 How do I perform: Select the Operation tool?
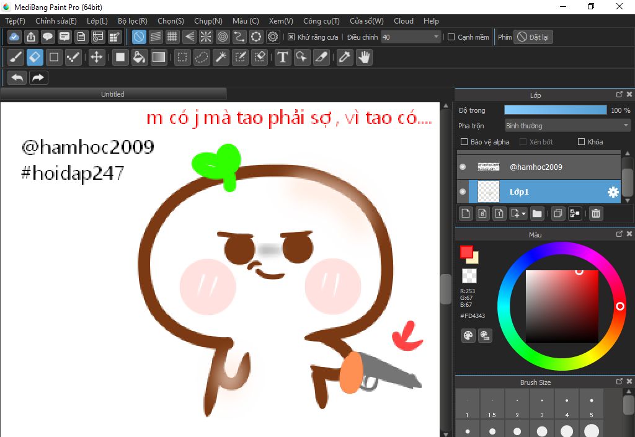click(302, 57)
